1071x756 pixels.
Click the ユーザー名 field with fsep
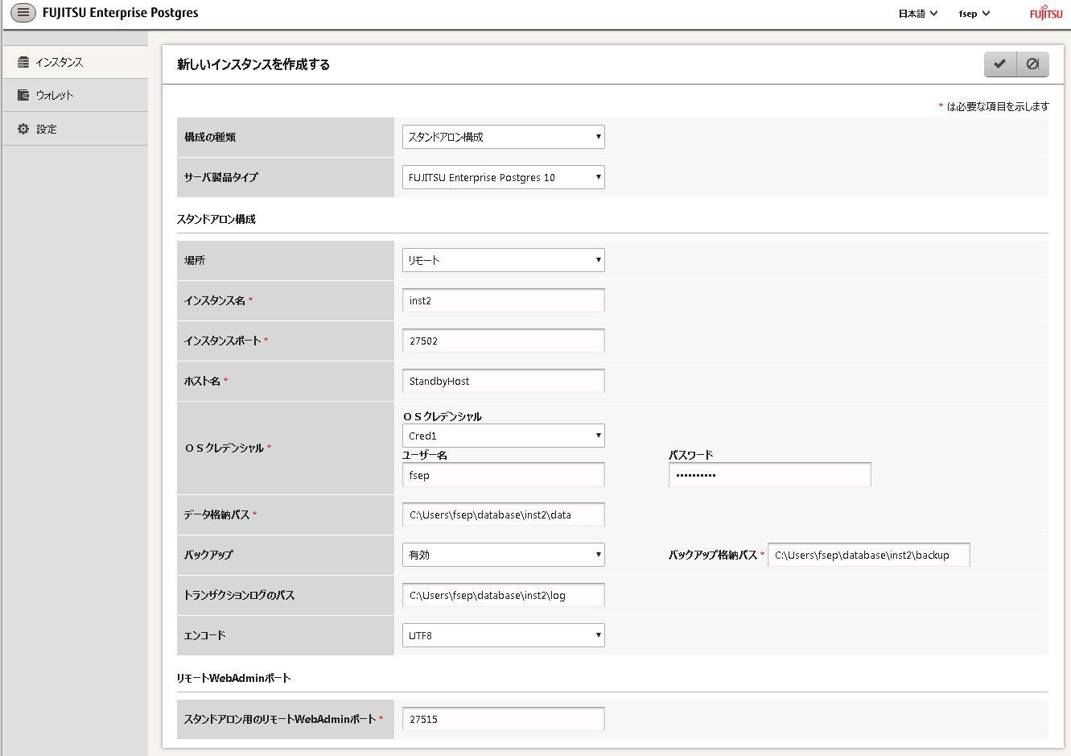pos(504,475)
